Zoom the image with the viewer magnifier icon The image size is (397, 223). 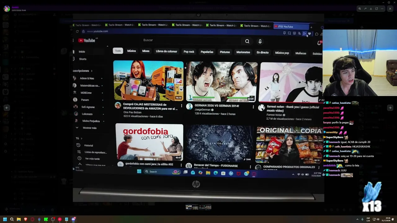coord(359,9)
